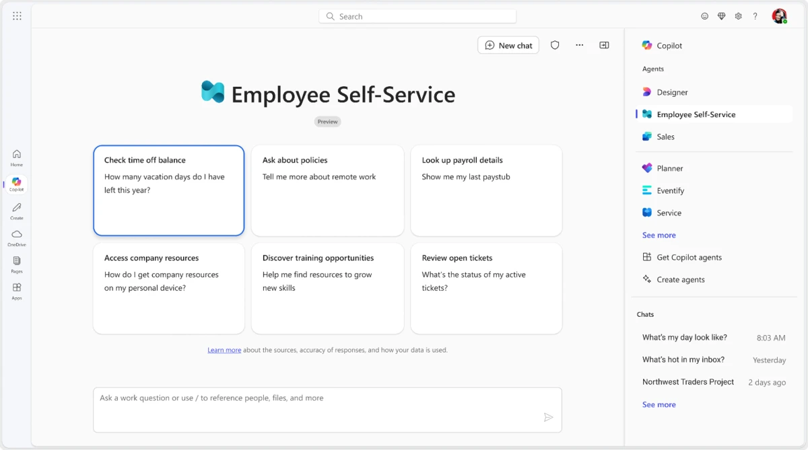808x450 pixels.
Task: Open Apps in the left sidebar
Action: (x=16, y=291)
